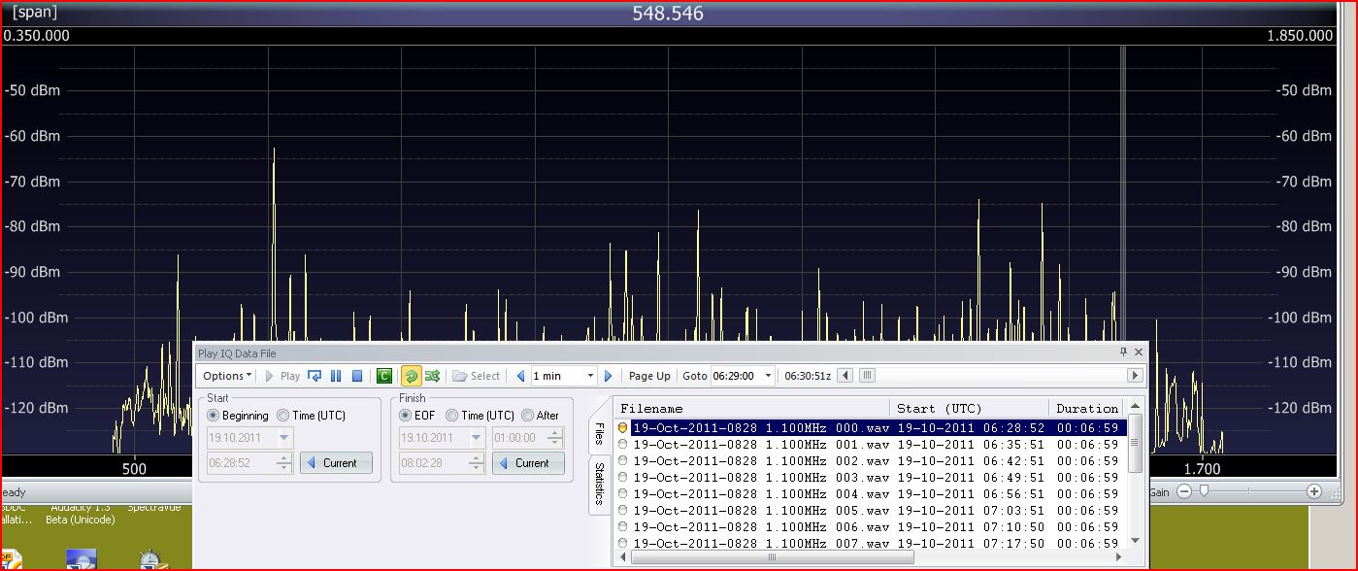Expand the 1 min step interval dropdown
Viewport: 1358px width, 571px height.
point(589,376)
